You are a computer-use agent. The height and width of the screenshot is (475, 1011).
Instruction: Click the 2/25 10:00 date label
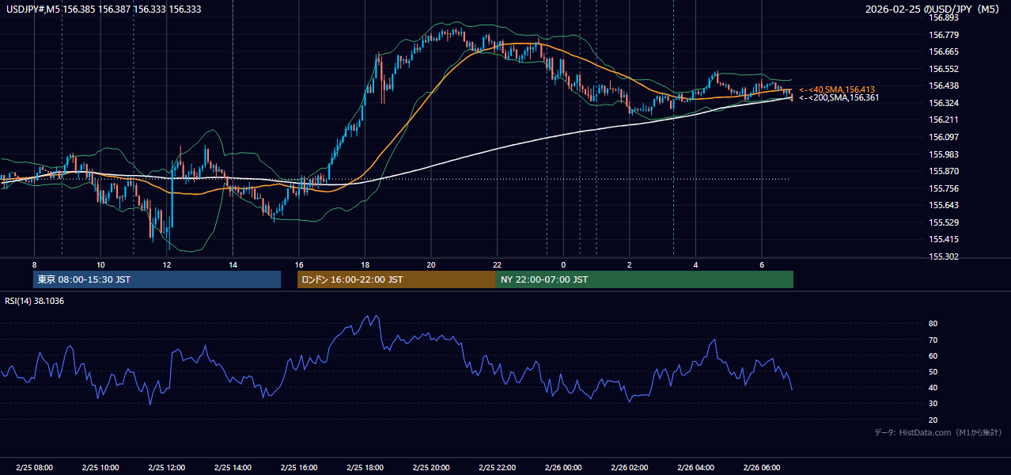[100, 468]
